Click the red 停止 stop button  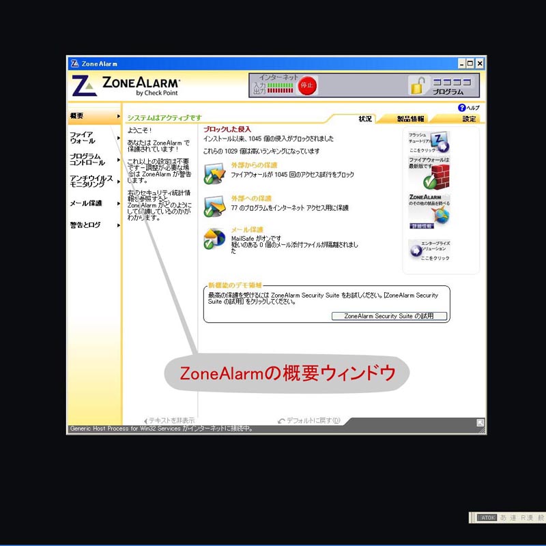[307, 85]
